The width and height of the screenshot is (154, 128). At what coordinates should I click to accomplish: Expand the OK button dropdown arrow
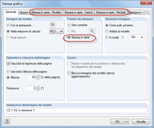click(x=126, y=122)
